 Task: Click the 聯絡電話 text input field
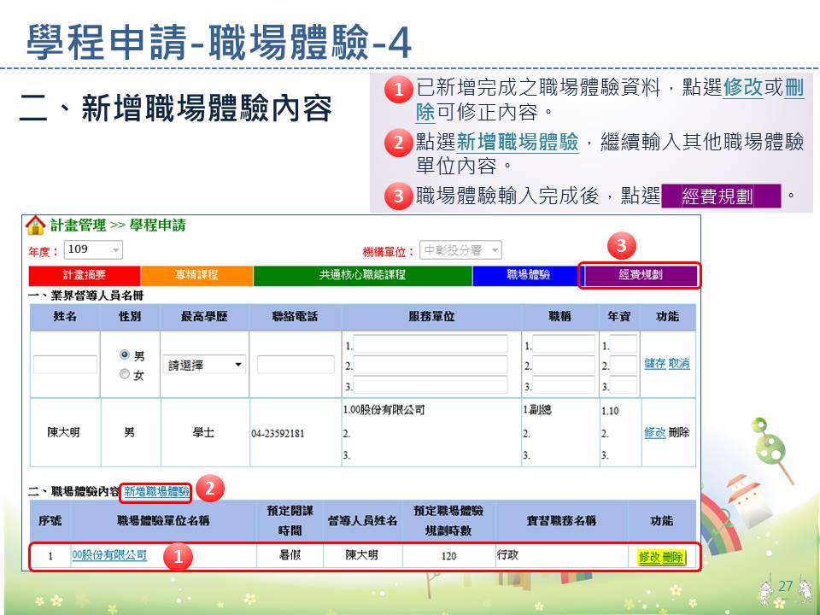[x=295, y=364]
